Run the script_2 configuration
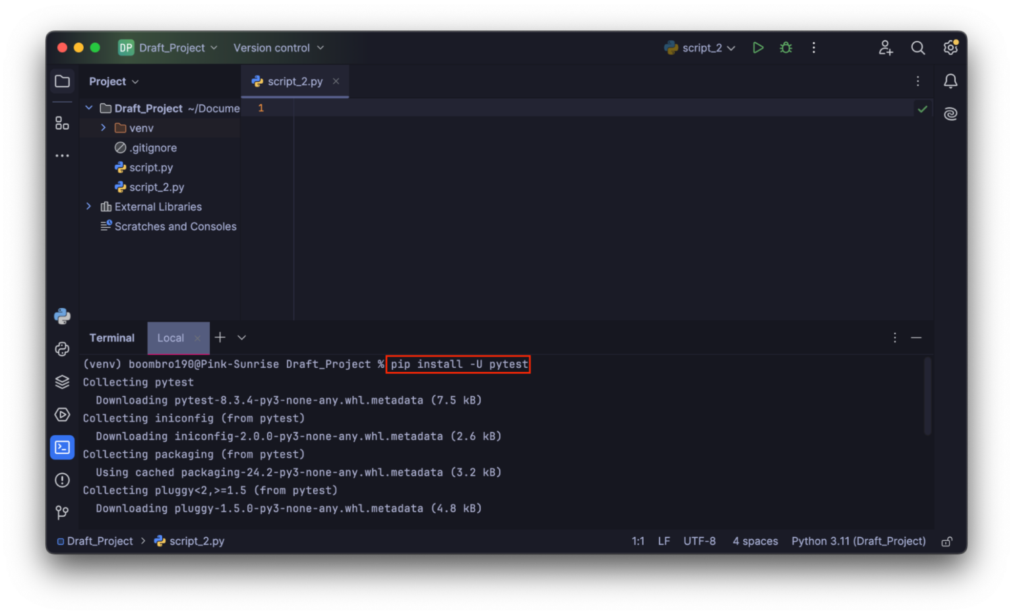The image size is (1013, 615). pyautogui.click(x=757, y=47)
